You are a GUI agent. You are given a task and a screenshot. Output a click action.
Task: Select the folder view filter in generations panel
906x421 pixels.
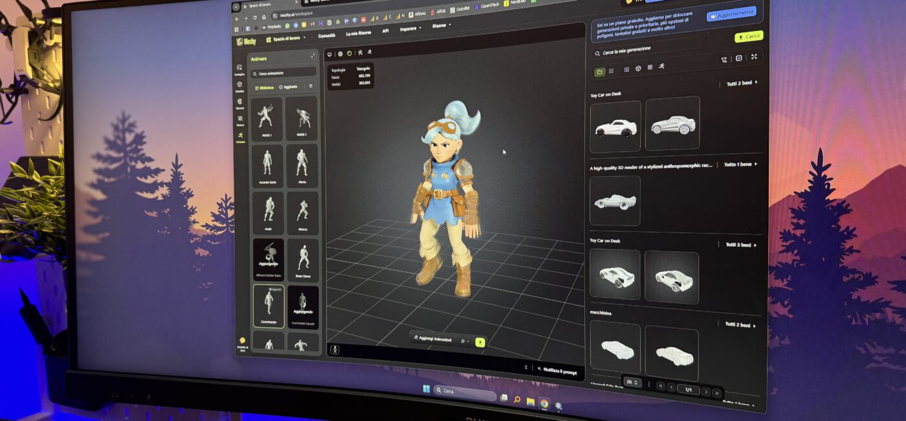pos(600,71)
